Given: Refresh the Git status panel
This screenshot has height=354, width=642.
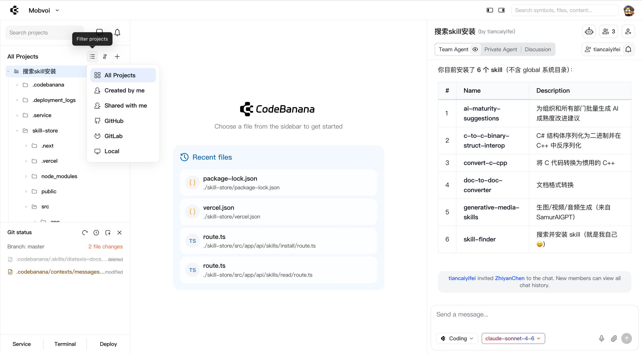Looking at the screenshot, I should coord(85,232).
